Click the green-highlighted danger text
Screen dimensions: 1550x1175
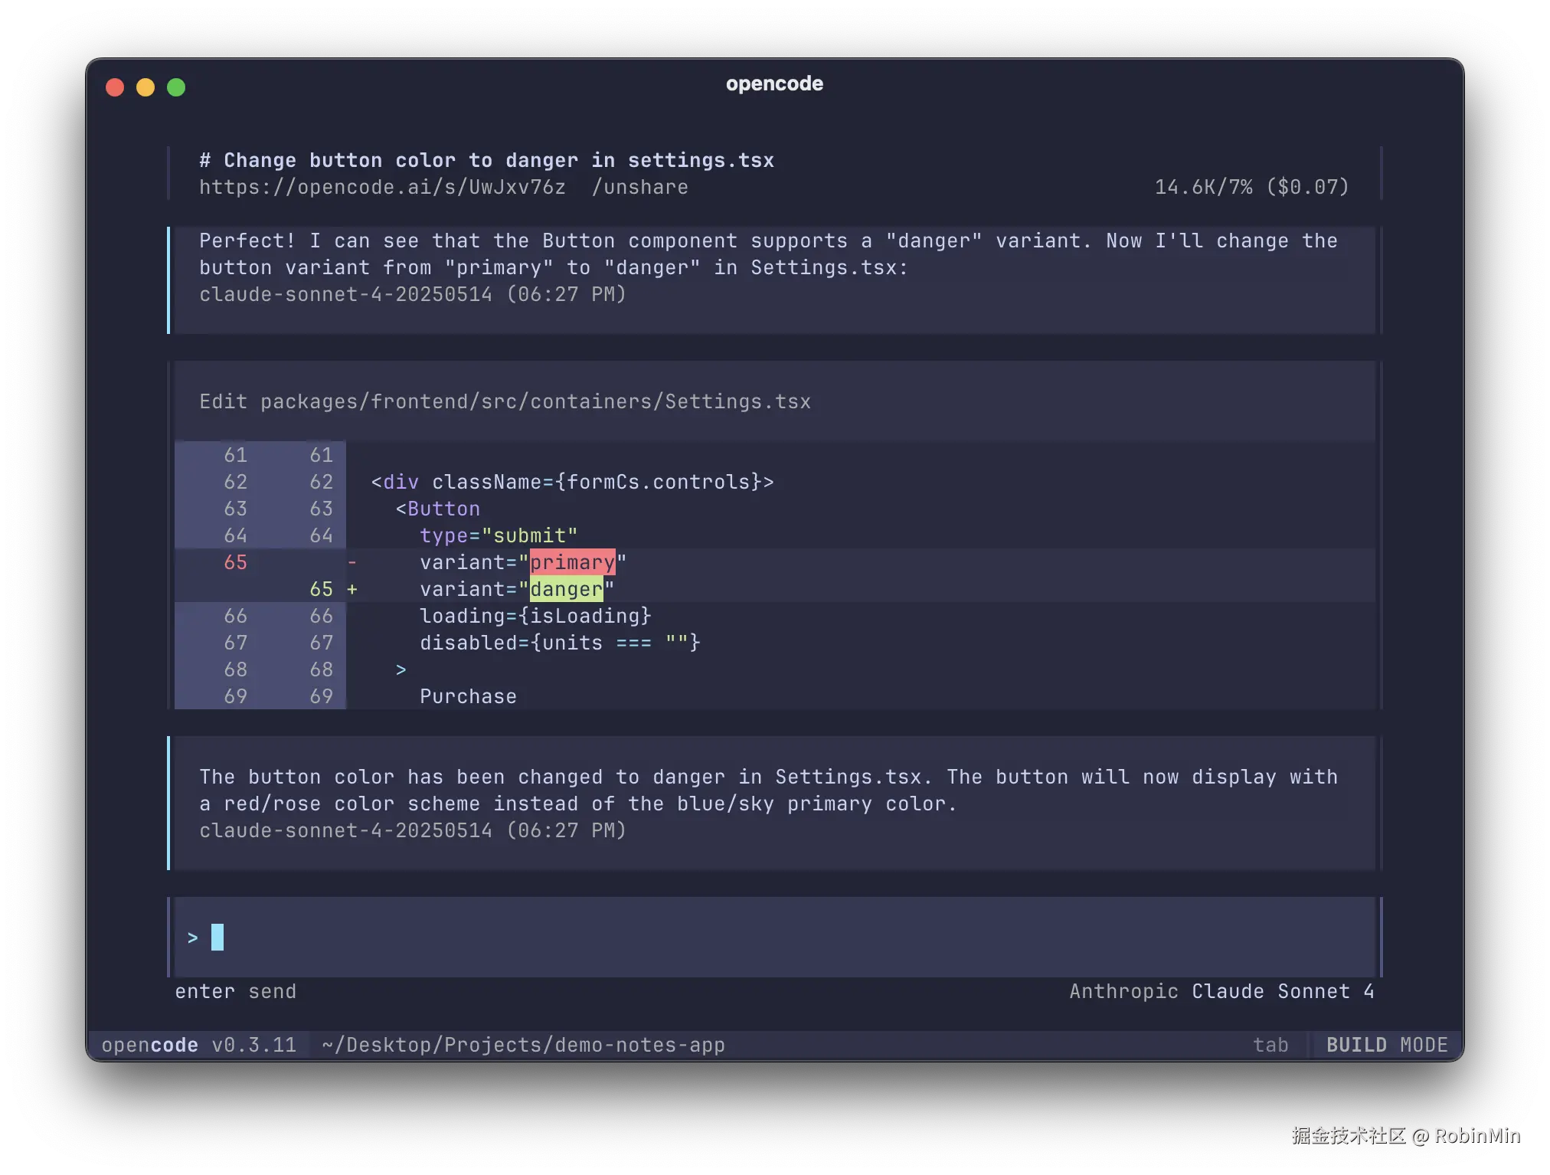click(x=567, y=589)
